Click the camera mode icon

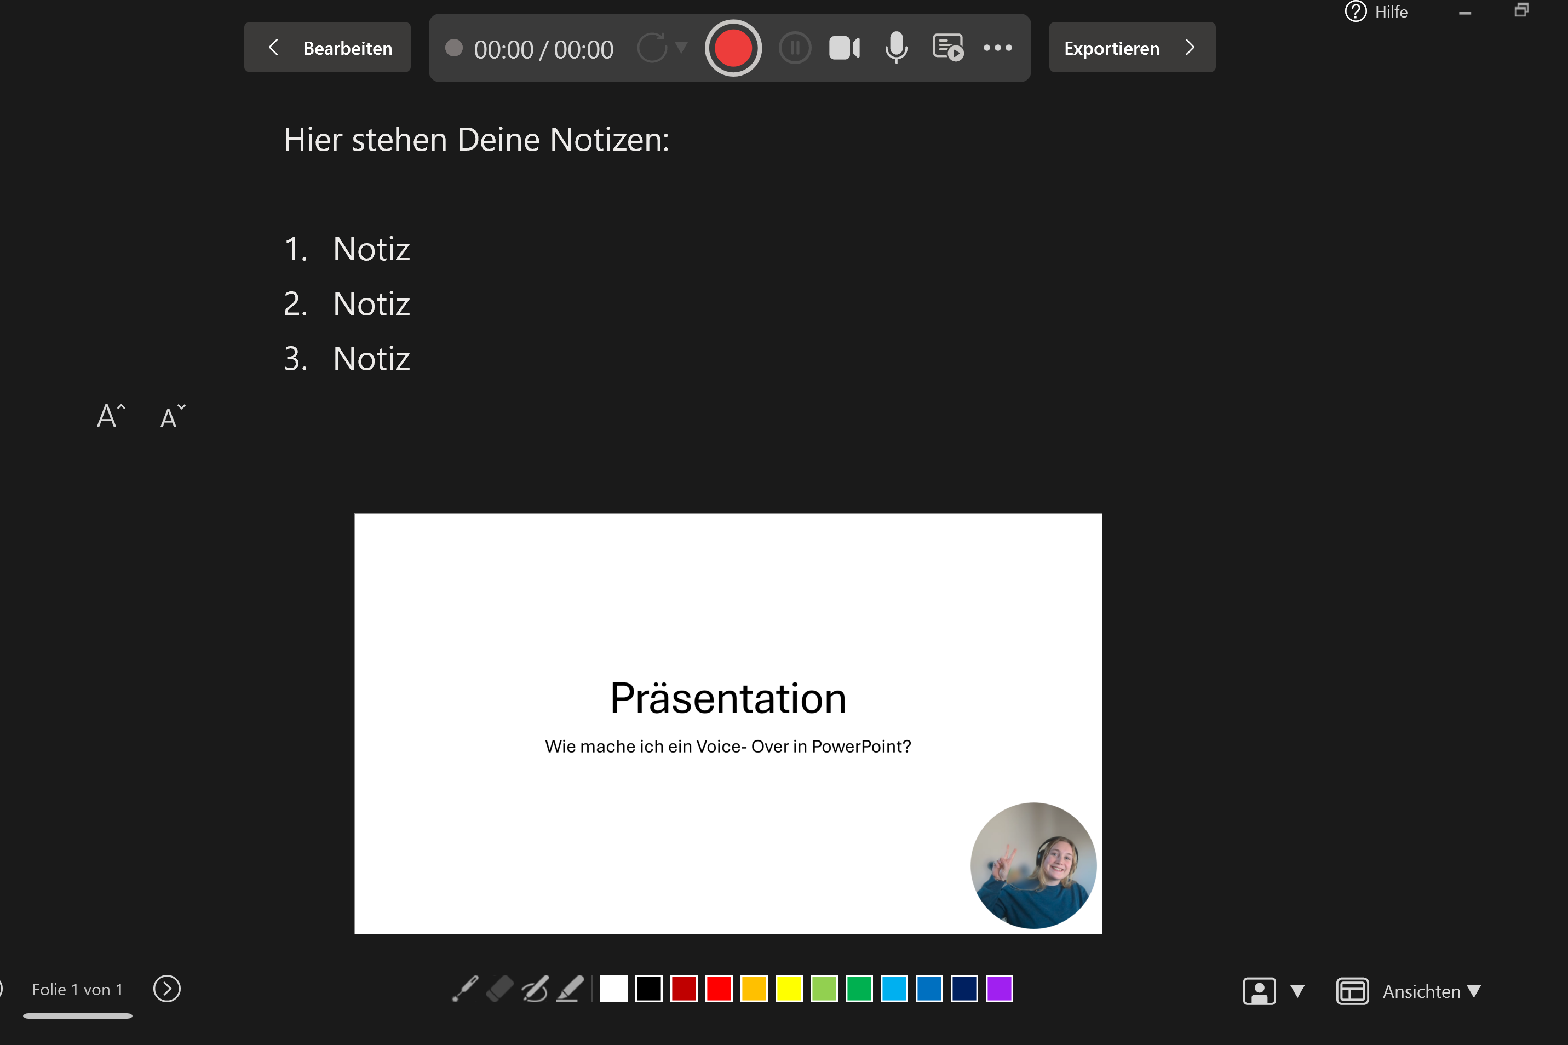click(1260, 991)
